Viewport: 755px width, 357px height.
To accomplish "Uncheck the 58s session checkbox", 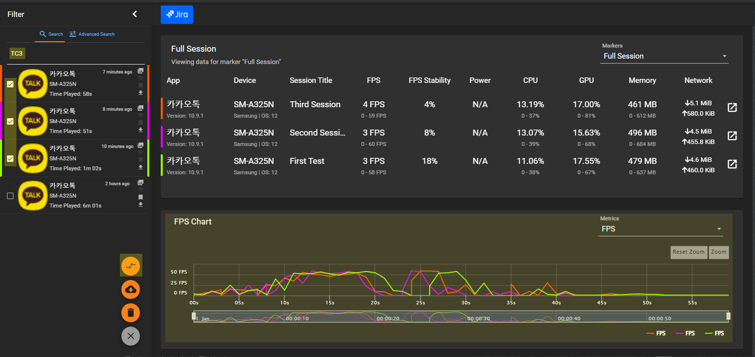I will point(10,84).
